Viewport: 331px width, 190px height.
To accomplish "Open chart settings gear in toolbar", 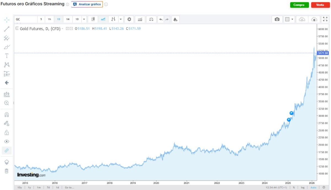I will click(129, 19).
